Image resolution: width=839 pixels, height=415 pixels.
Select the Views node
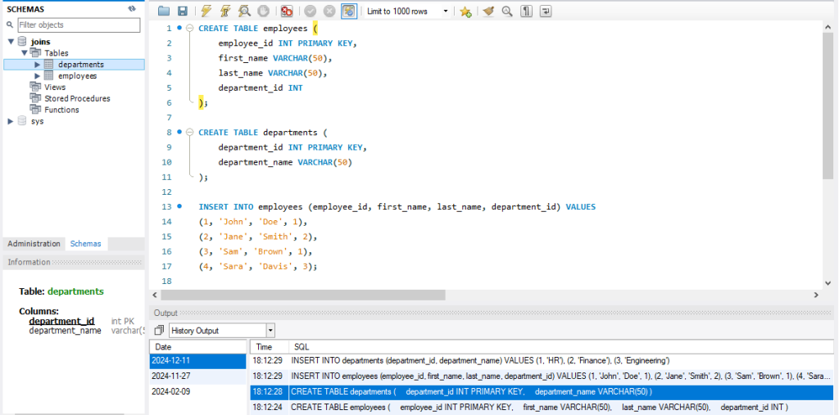[55, 87]
